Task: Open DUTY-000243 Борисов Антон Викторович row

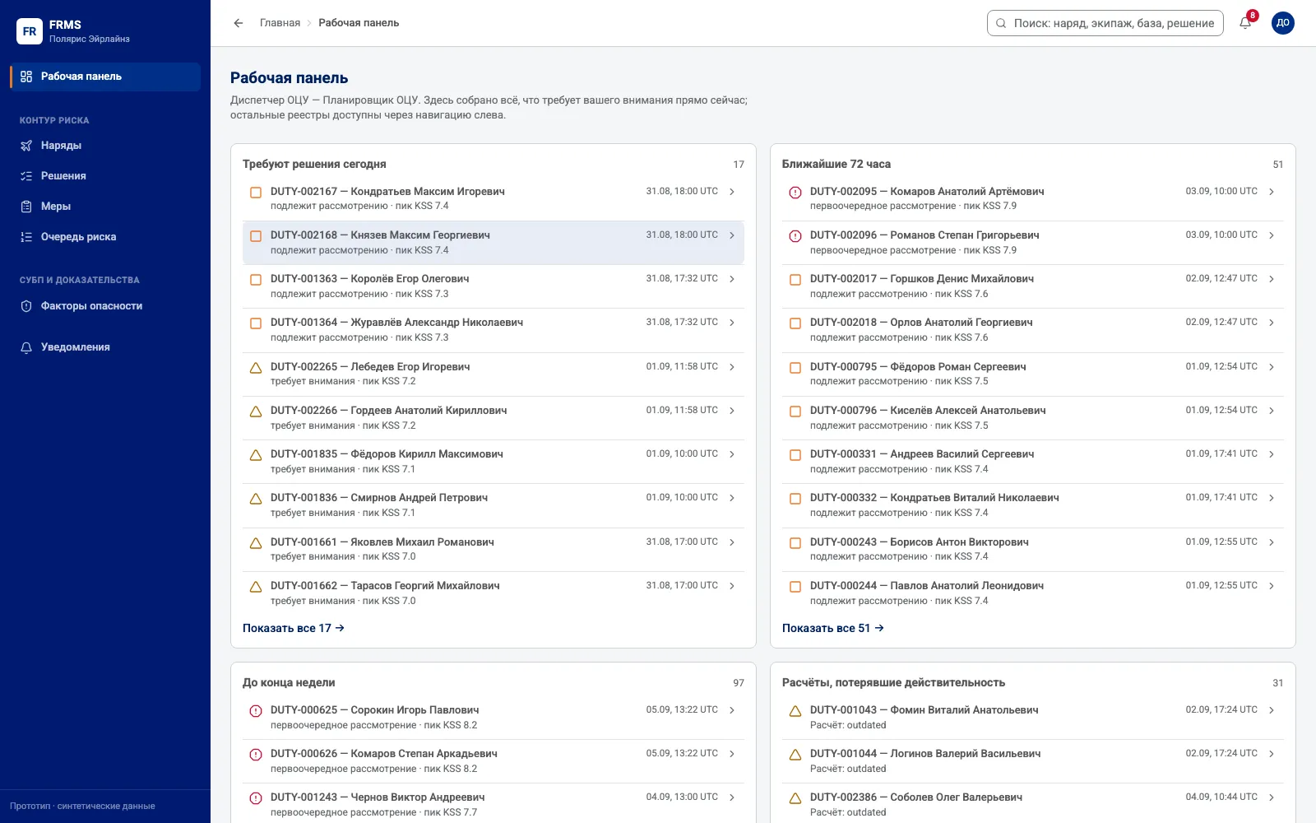Action: tap(1033, 550)
